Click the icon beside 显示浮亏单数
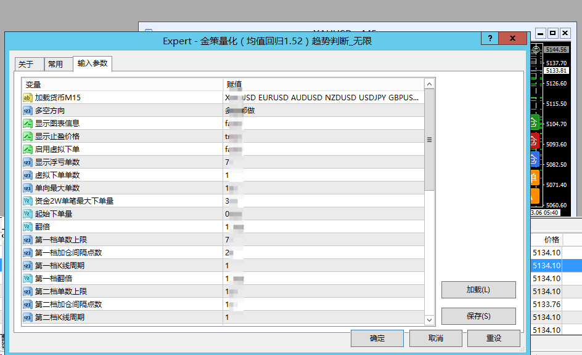 click(28, 162)
